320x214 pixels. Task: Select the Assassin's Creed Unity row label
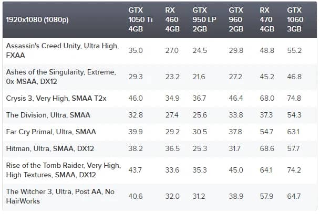63,51
